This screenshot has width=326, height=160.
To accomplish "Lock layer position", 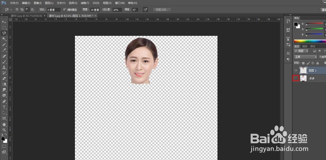I will point(313,63).
